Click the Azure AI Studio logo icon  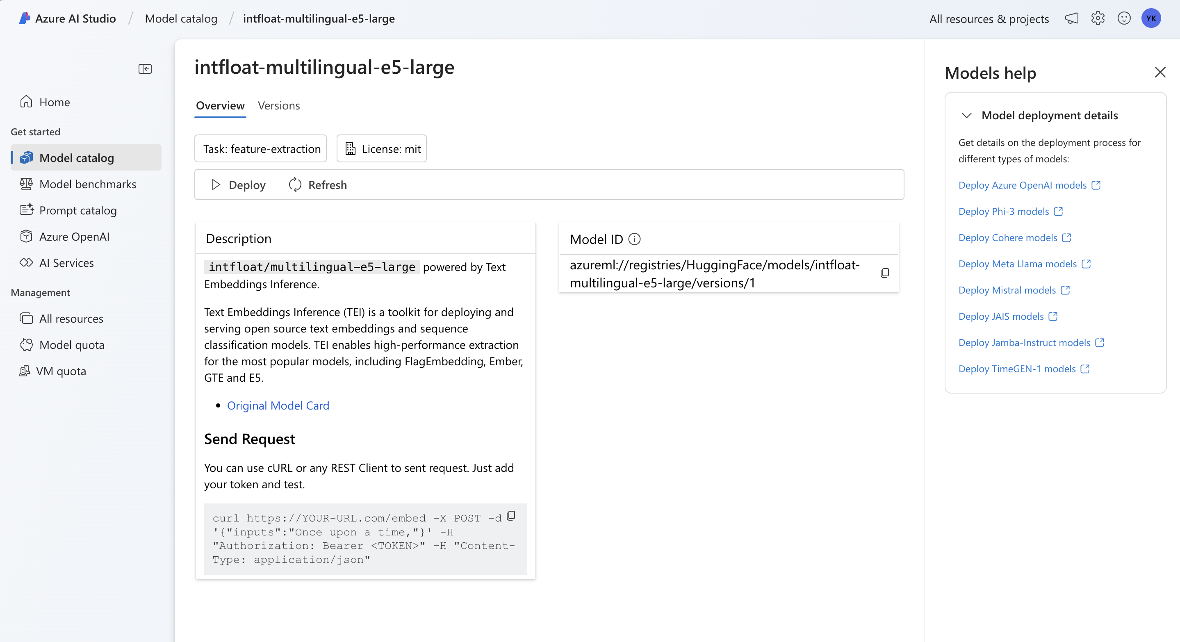pos(24,18)
